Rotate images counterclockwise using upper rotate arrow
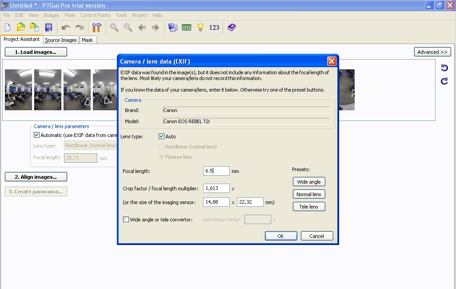This screenshot has width=456, height=289. point(444,68)
